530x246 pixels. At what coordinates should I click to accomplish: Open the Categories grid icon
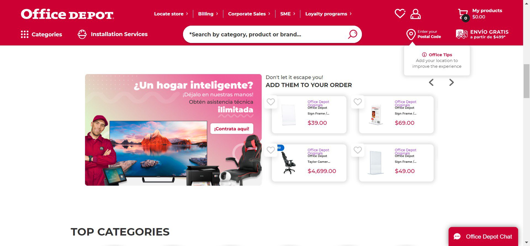25,34
